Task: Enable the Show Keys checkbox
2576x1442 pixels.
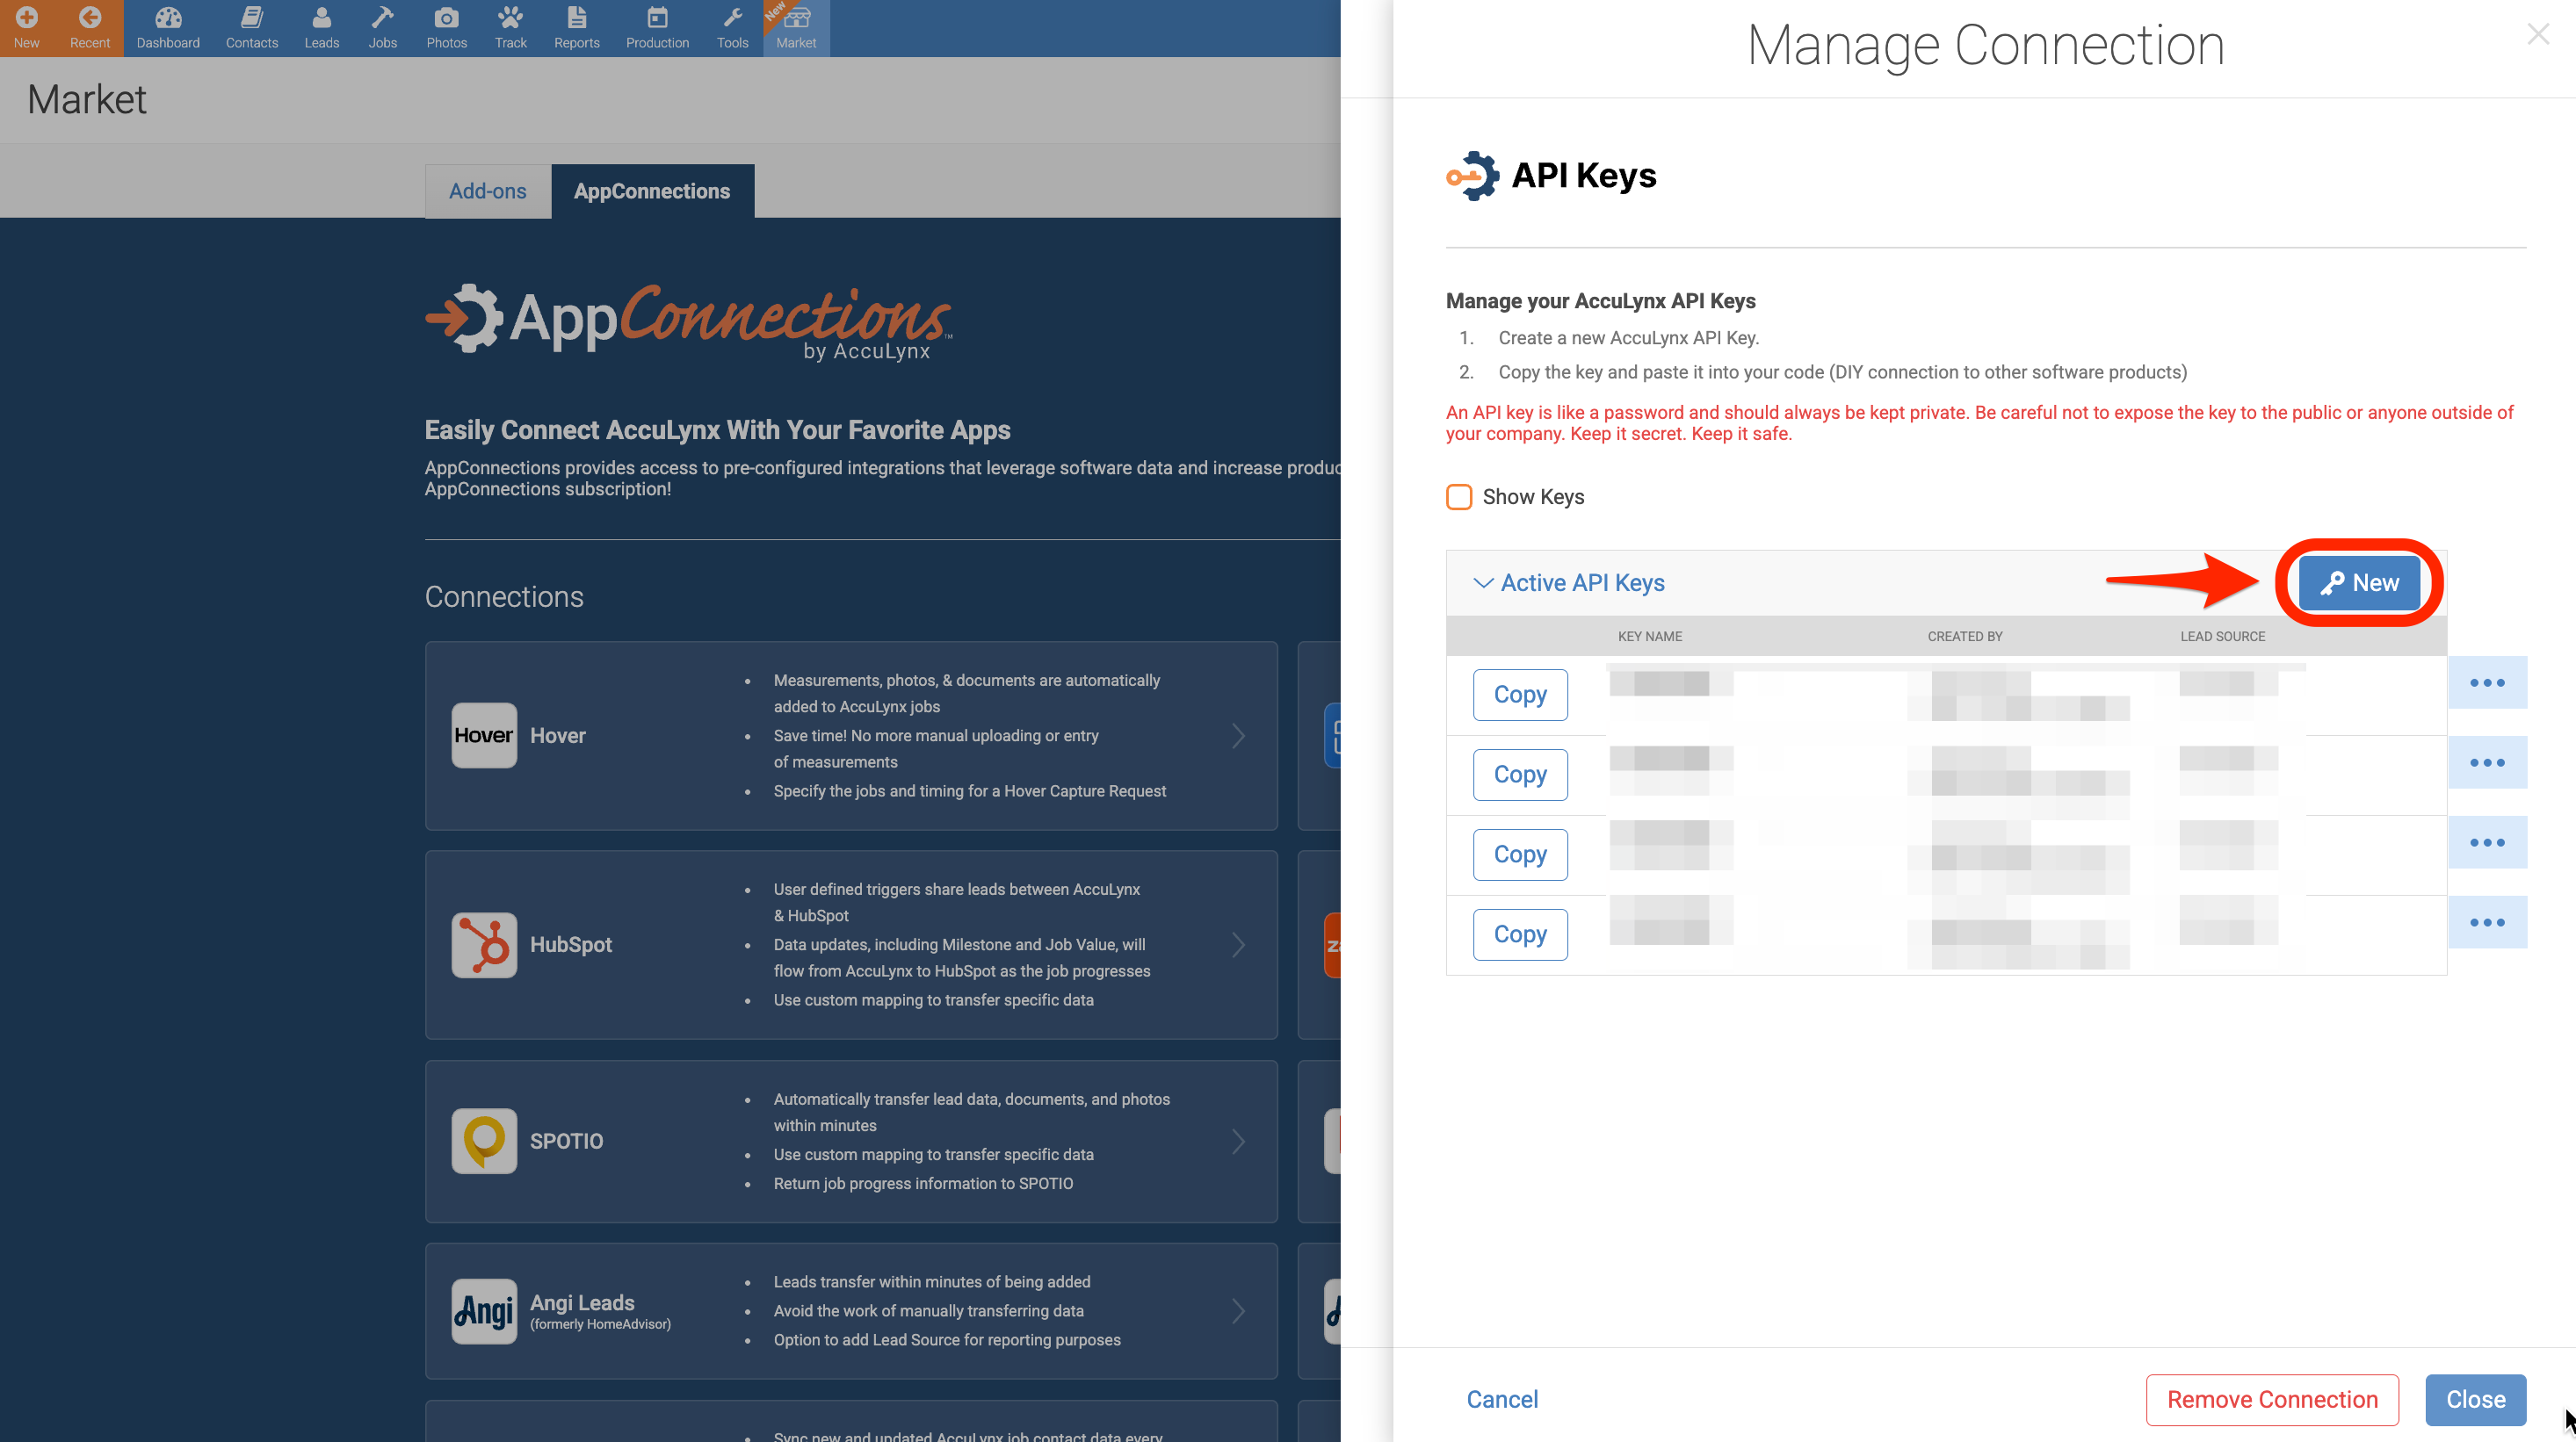Action: click(1459, 497)
